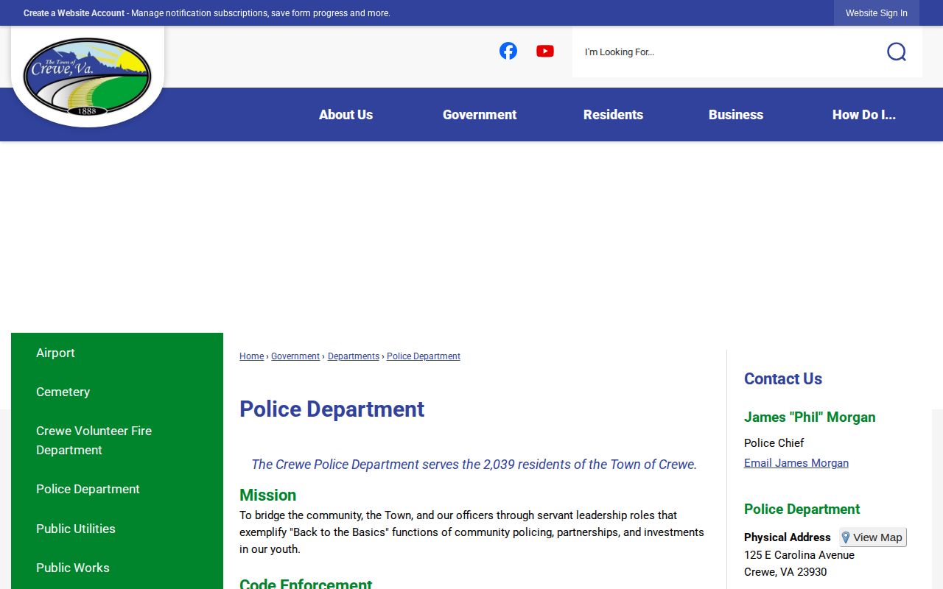Open the Business menu
The height and width of the screenshot is (589, 943).
click(x=736, y=115)
